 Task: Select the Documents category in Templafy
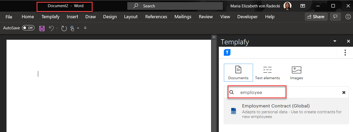pyautogui.click(x=238, y=73)
